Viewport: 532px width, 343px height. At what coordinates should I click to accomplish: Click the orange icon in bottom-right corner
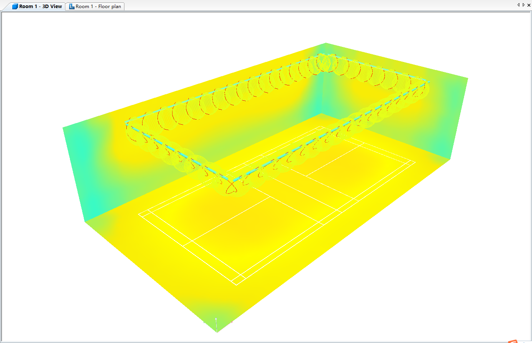513,341
